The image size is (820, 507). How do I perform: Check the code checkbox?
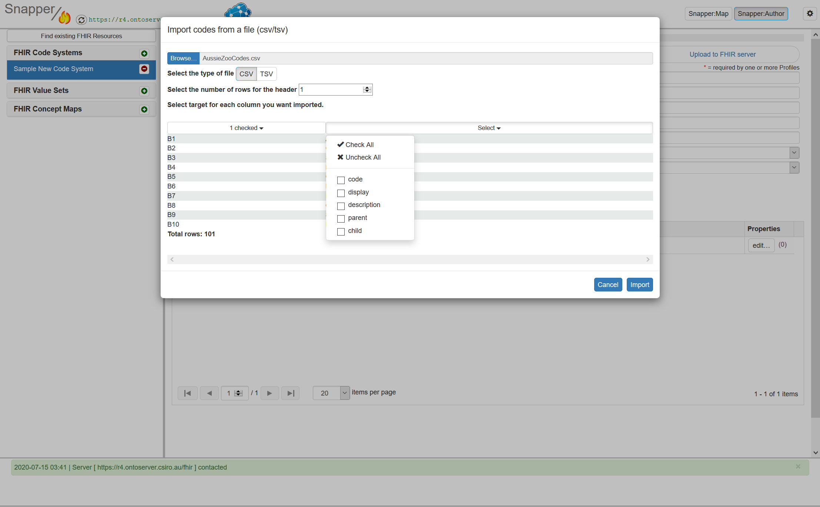pos(341,180)
